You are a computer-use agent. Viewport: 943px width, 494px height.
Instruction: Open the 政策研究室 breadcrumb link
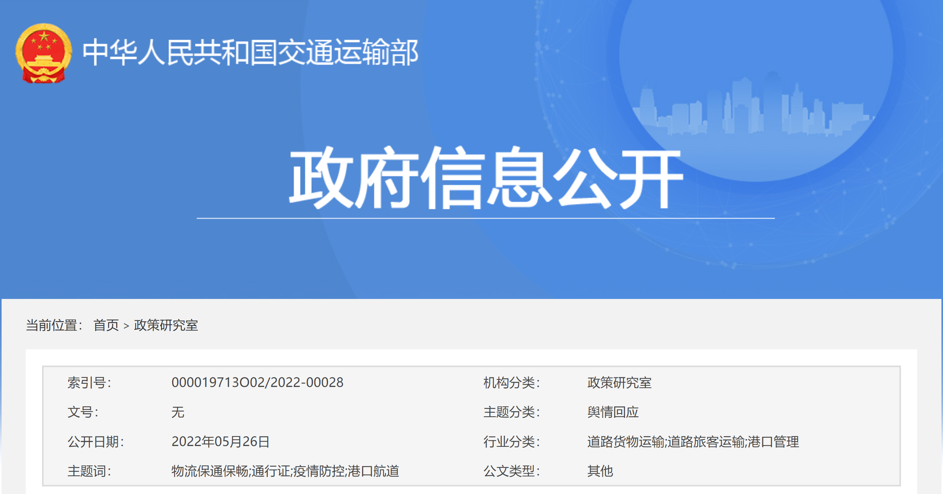166,325
